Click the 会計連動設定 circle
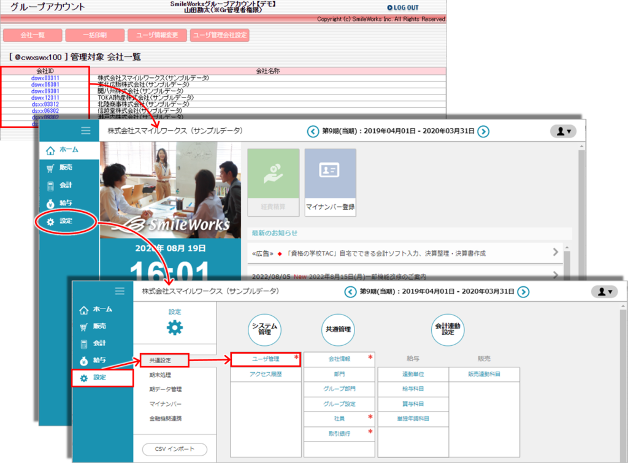The image size is (628, 463). click(x=448, y=329)
